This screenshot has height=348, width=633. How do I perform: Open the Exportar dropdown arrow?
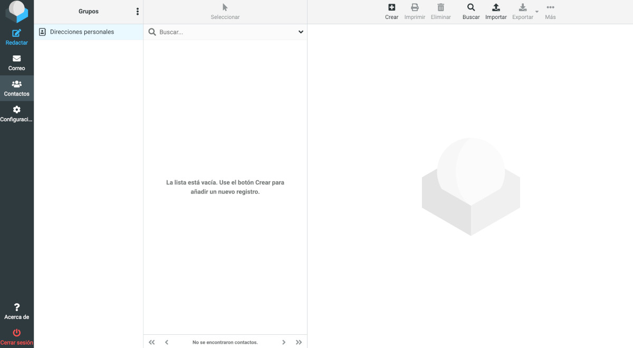click(x=537, y=12)
